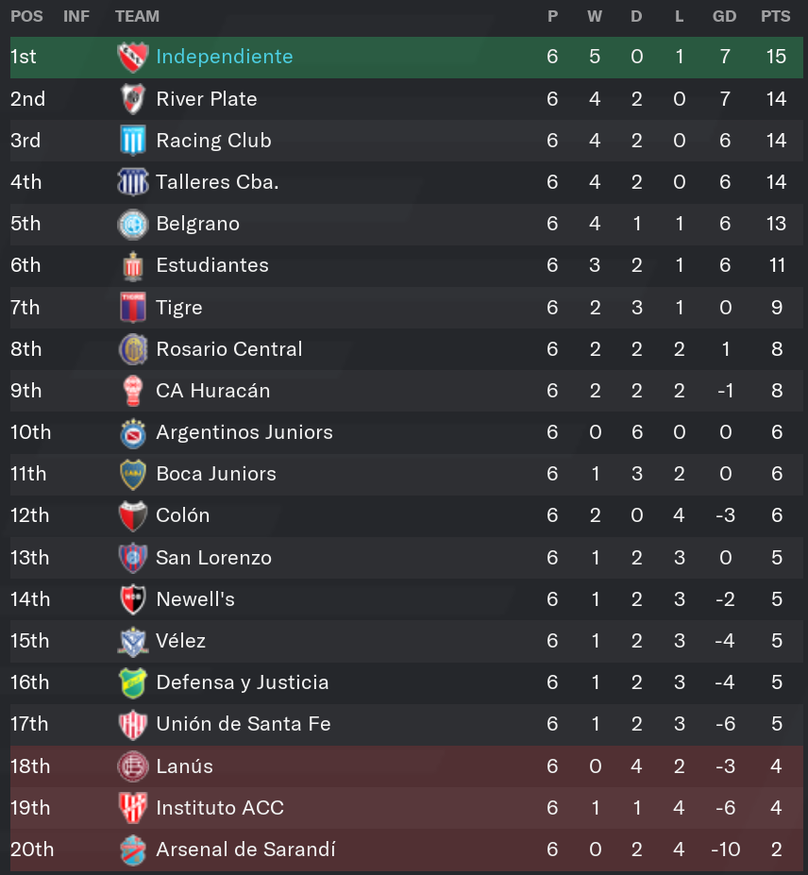
Task: Sort table by PTS column header
Action: tap(776, 16)
